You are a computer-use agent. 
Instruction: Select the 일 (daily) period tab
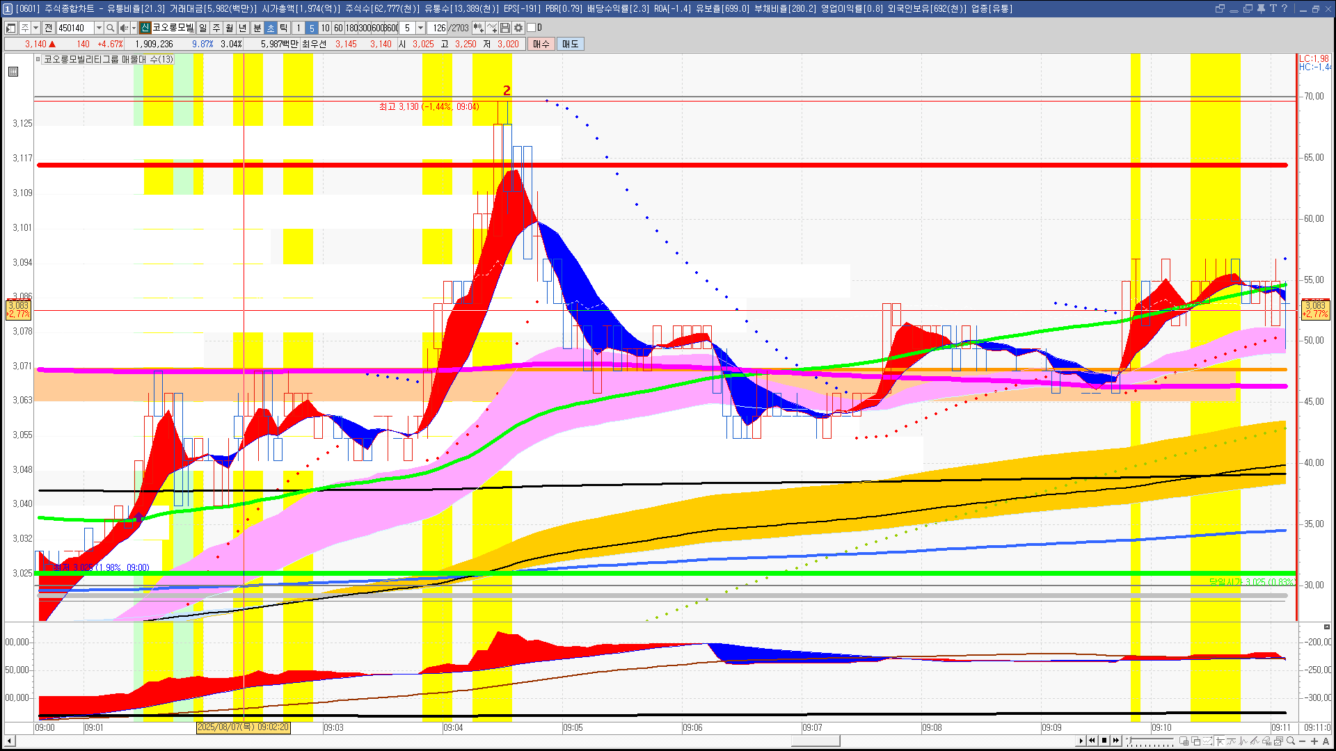(202, 28)
